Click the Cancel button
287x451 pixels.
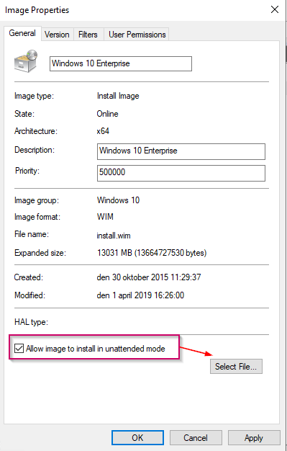click(x=196, y=438)
